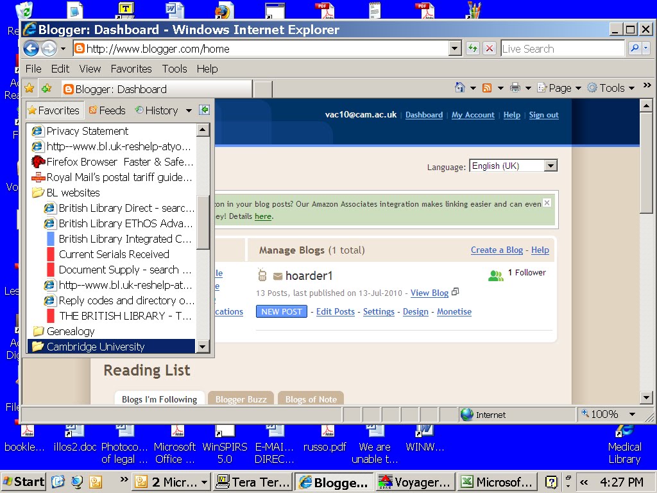Click the Internet zone globe icon
This screenshot has width=657, height=493.
coord(467,415)
